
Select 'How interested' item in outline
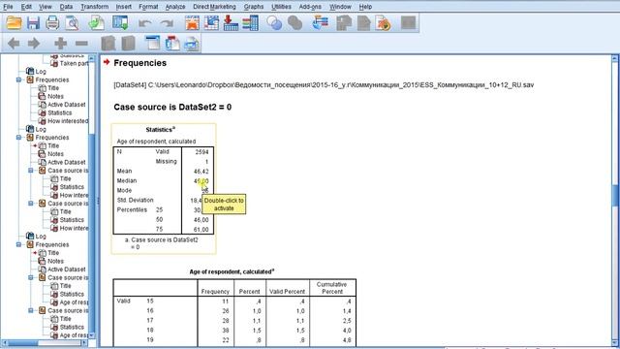[x=68, y=121]
